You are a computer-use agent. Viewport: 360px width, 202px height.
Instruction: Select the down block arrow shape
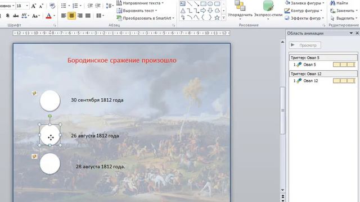(210, 11)
